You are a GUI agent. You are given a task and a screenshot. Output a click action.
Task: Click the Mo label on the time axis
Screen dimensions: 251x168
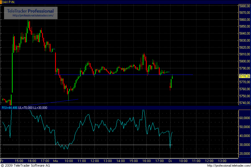[55, 160]
